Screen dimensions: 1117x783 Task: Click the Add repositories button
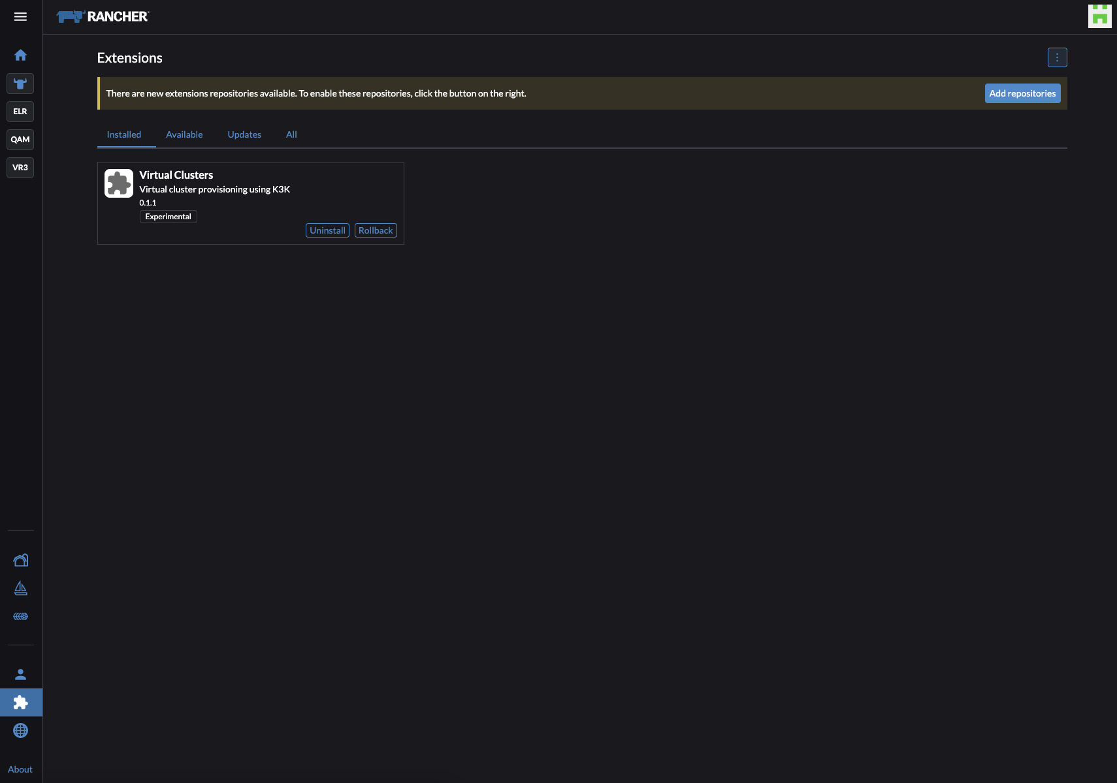[x=1022, y=93]
